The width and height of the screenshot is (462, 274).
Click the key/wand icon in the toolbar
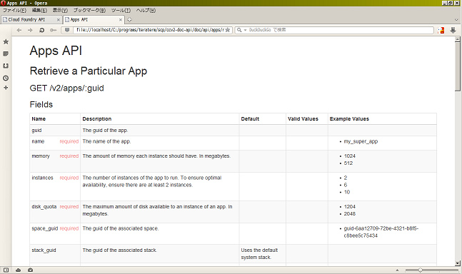click(53, 30)
